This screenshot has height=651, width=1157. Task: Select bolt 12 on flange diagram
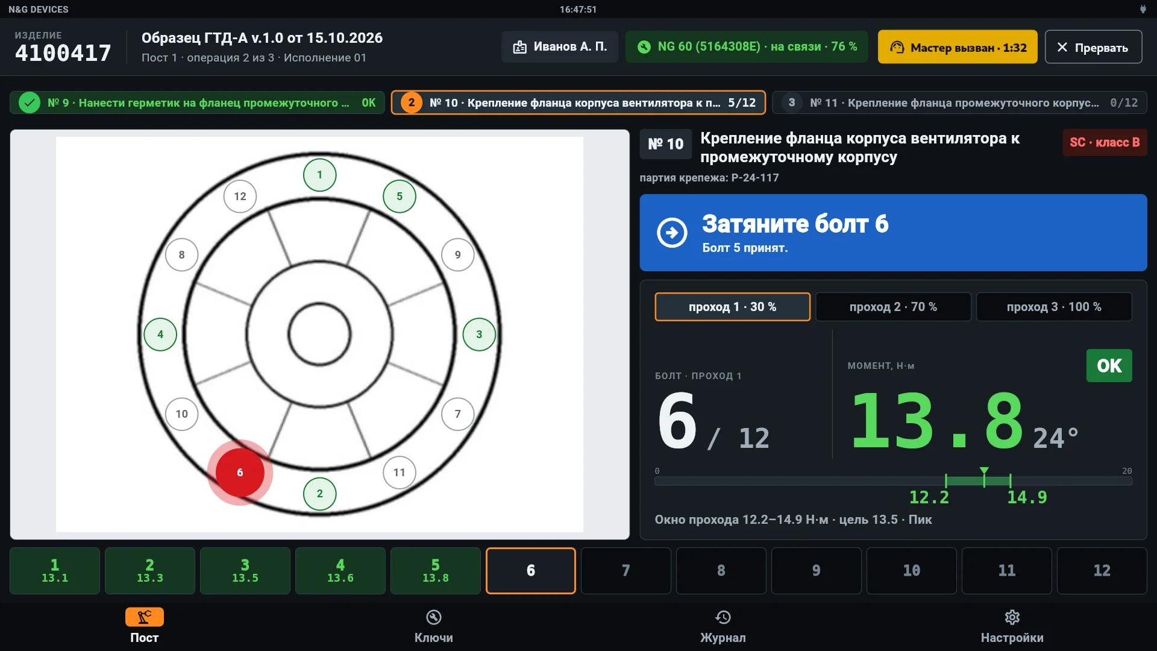[240, 197]
